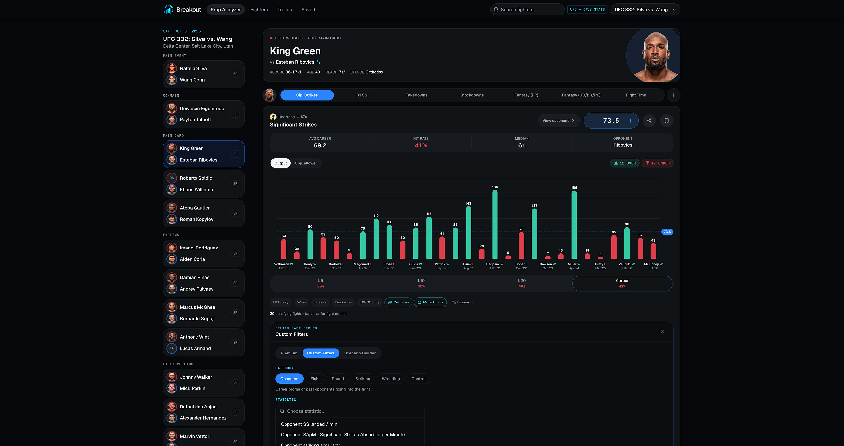The width and height of the screenshot is (844, 446).
Task: Open the UFC 332 event dropdown
Action: click(x=645, y=10)
